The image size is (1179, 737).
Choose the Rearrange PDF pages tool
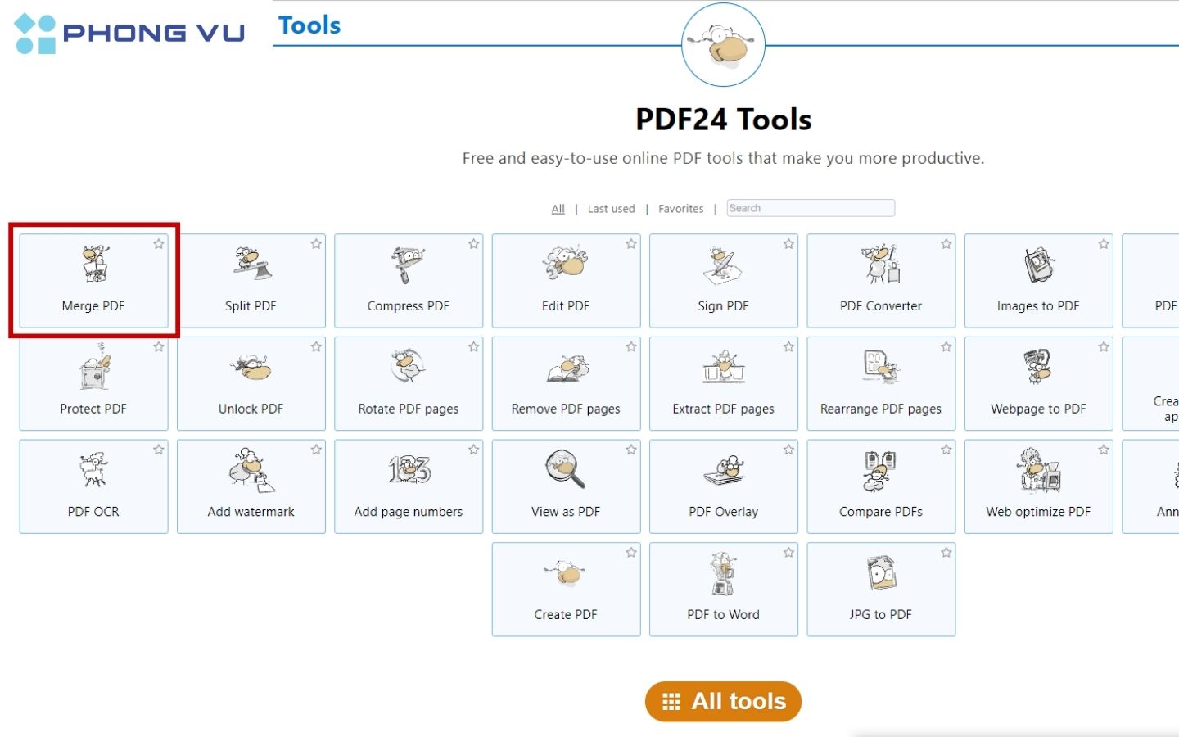881,384
